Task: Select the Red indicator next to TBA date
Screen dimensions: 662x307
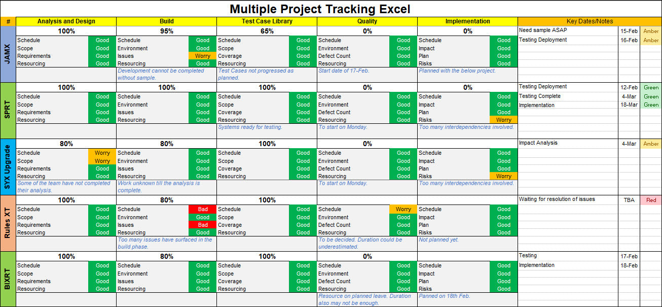Action: tap(650, 200)
